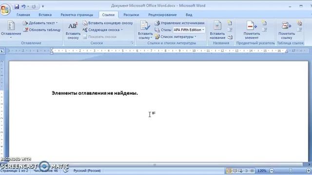Select the Ссылки tab
Image resolution: width=312 pixels, height=175 pixels.
click(108, 15)
